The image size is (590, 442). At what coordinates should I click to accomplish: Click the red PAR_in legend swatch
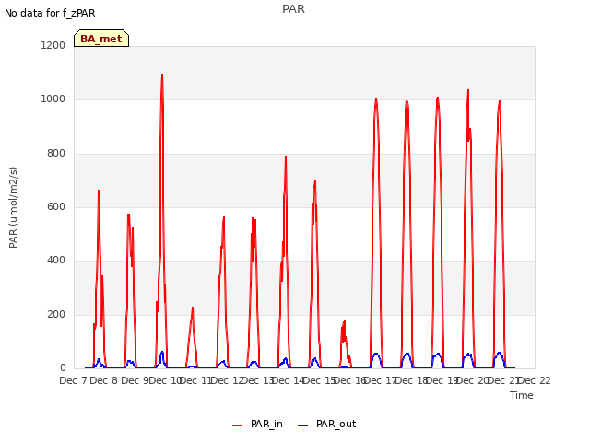pyautogui.click(x=238, y=425)
